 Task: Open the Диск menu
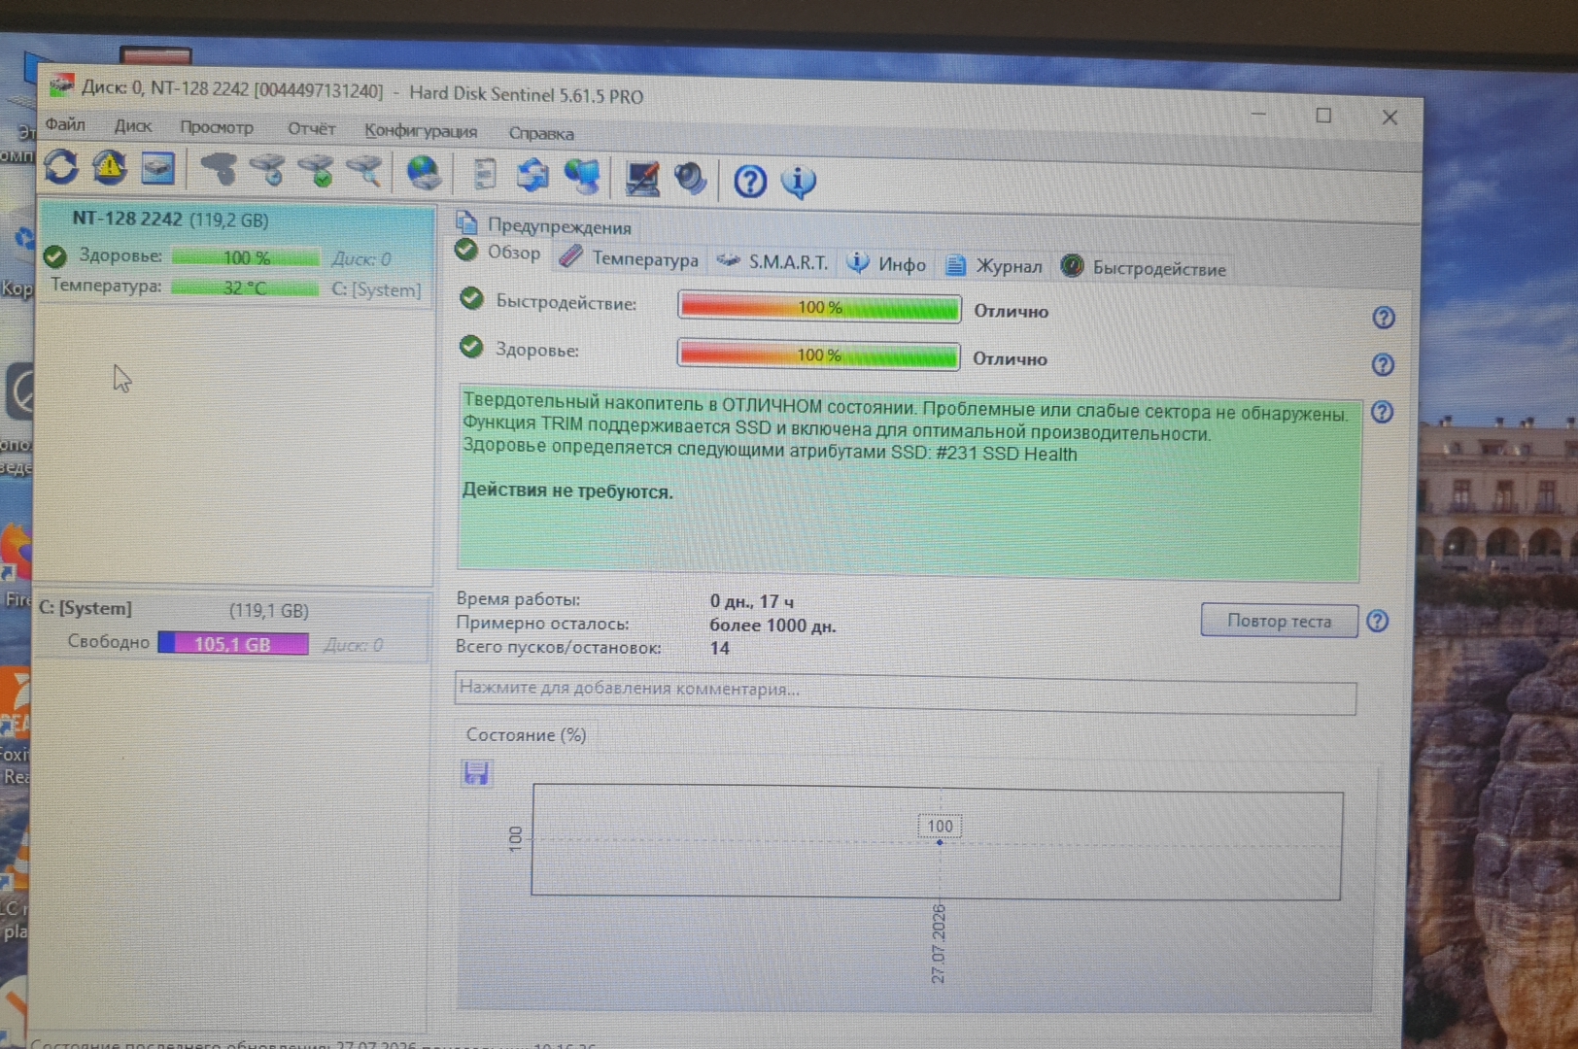coord(133,126)
